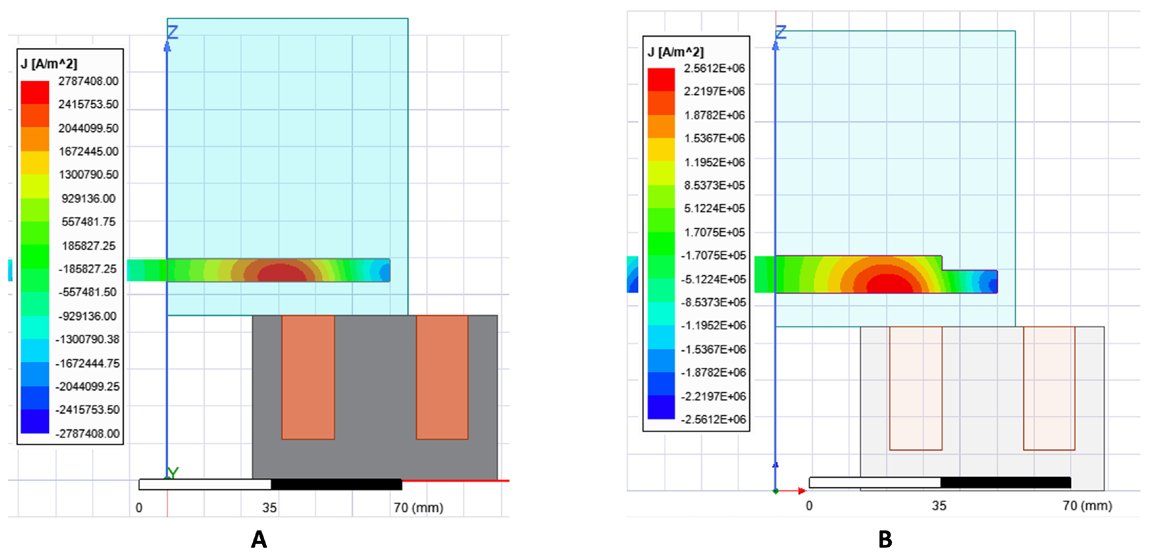Click the J [A/m^2] legend title in panel B
The height and width of the screenshot is (555, 1150).
pos(676,52)
